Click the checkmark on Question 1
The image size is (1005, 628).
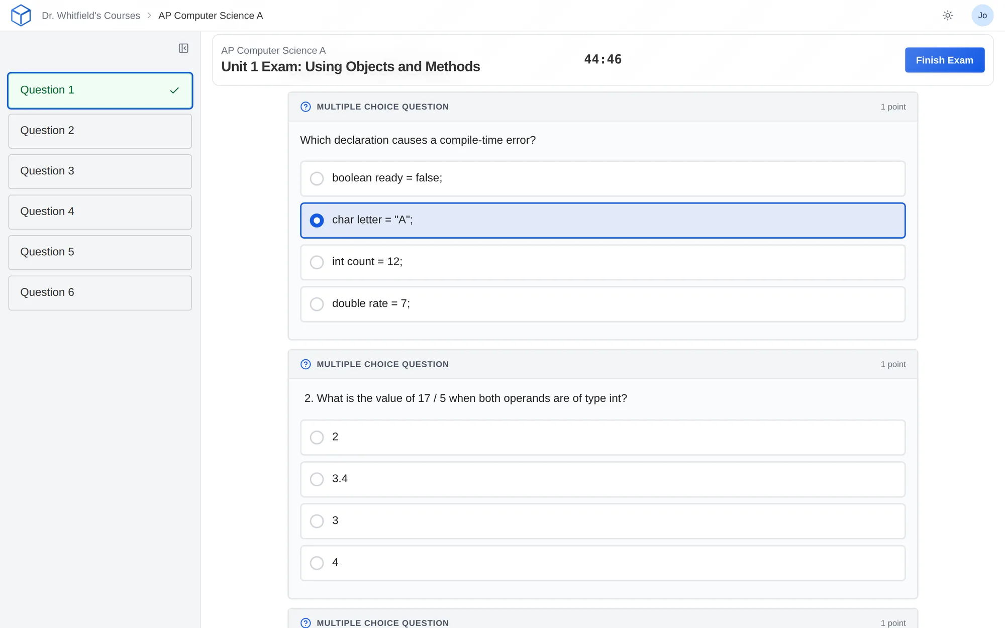click(174, 90)
